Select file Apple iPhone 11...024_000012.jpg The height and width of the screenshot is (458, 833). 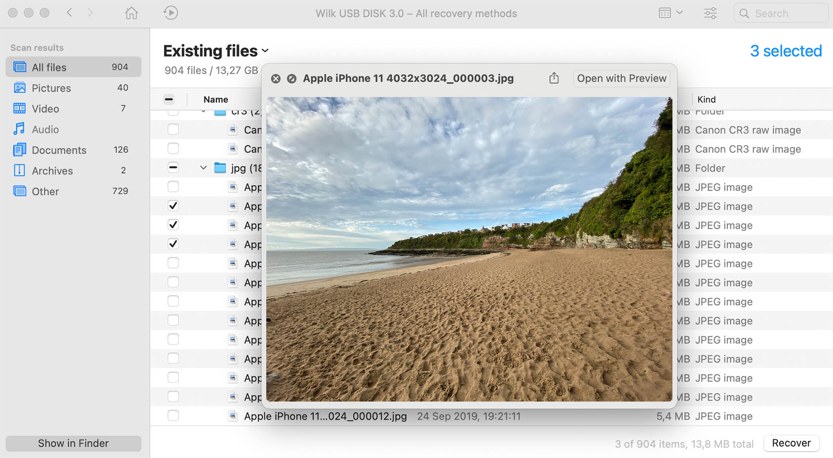tap(325, 416)
